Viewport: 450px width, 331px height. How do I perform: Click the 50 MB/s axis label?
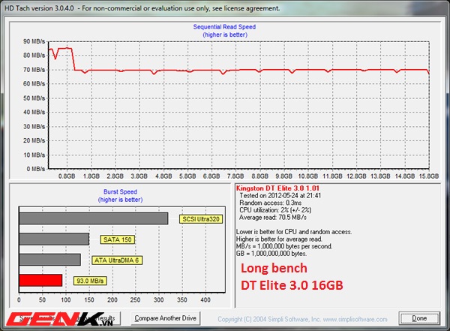[x=34, y=98]
